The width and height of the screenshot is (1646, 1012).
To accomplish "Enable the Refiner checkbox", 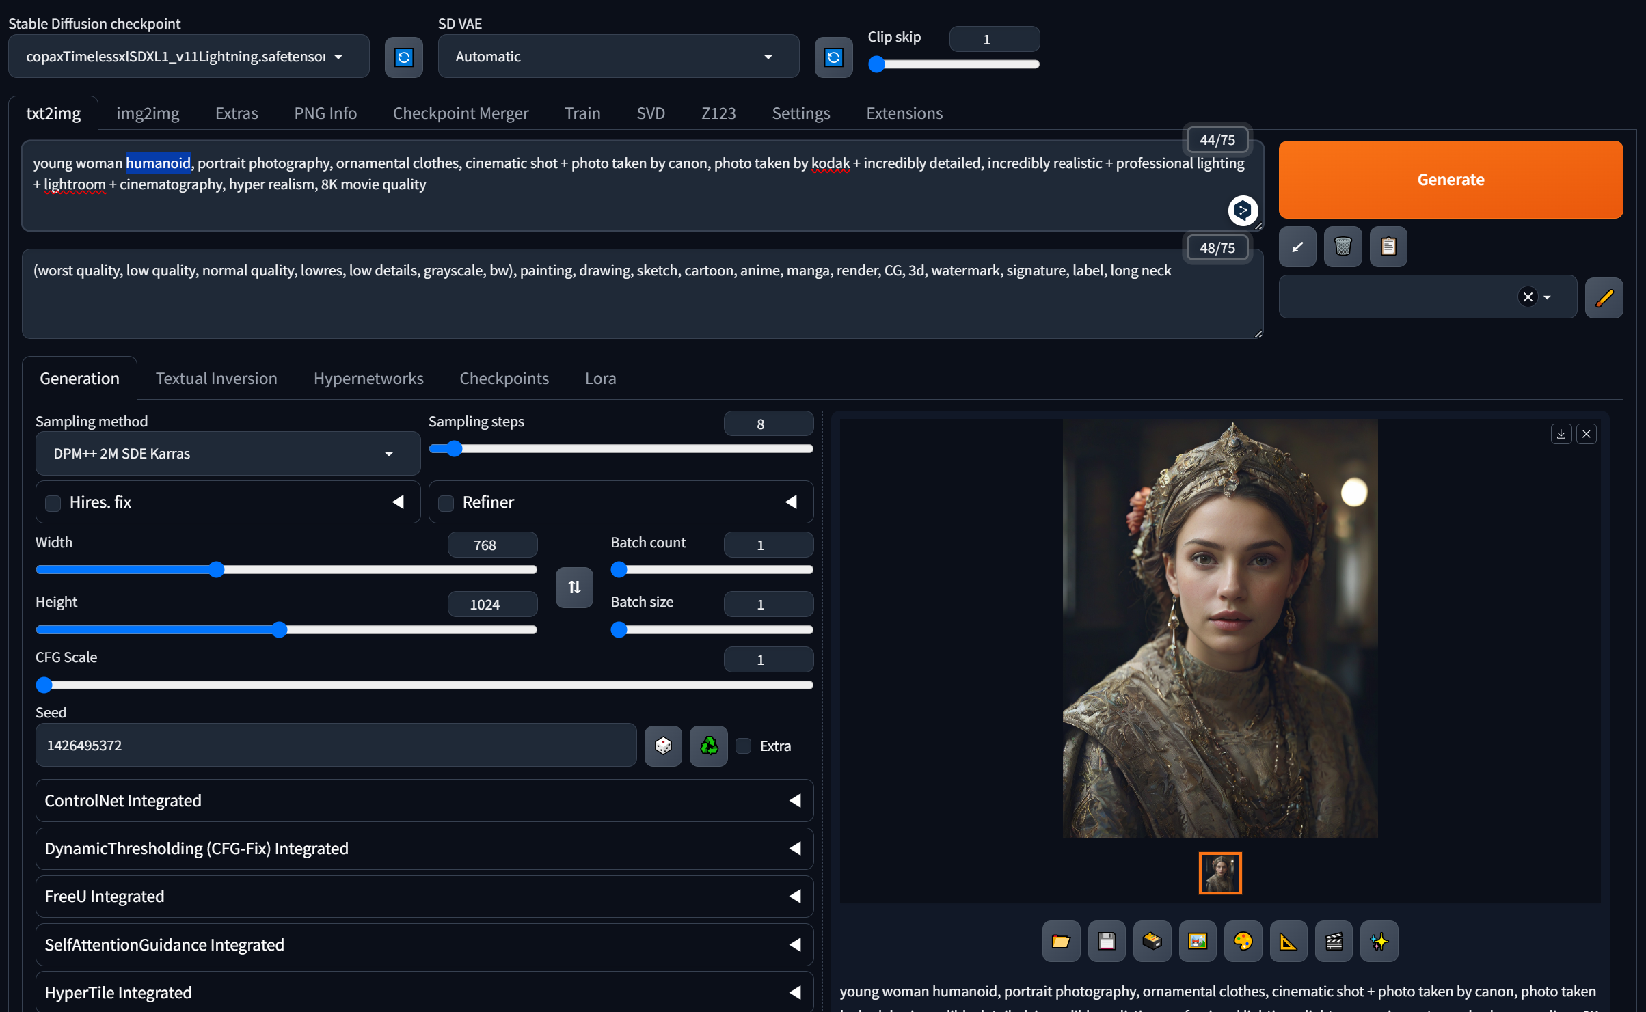I will (446, 503).
